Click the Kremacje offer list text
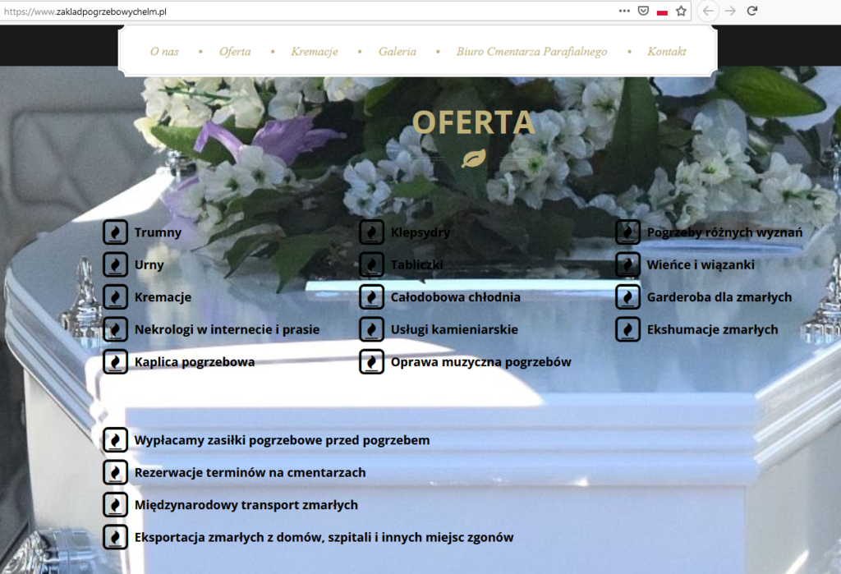This screenshot has height=574, width=841. coord(163,297)
